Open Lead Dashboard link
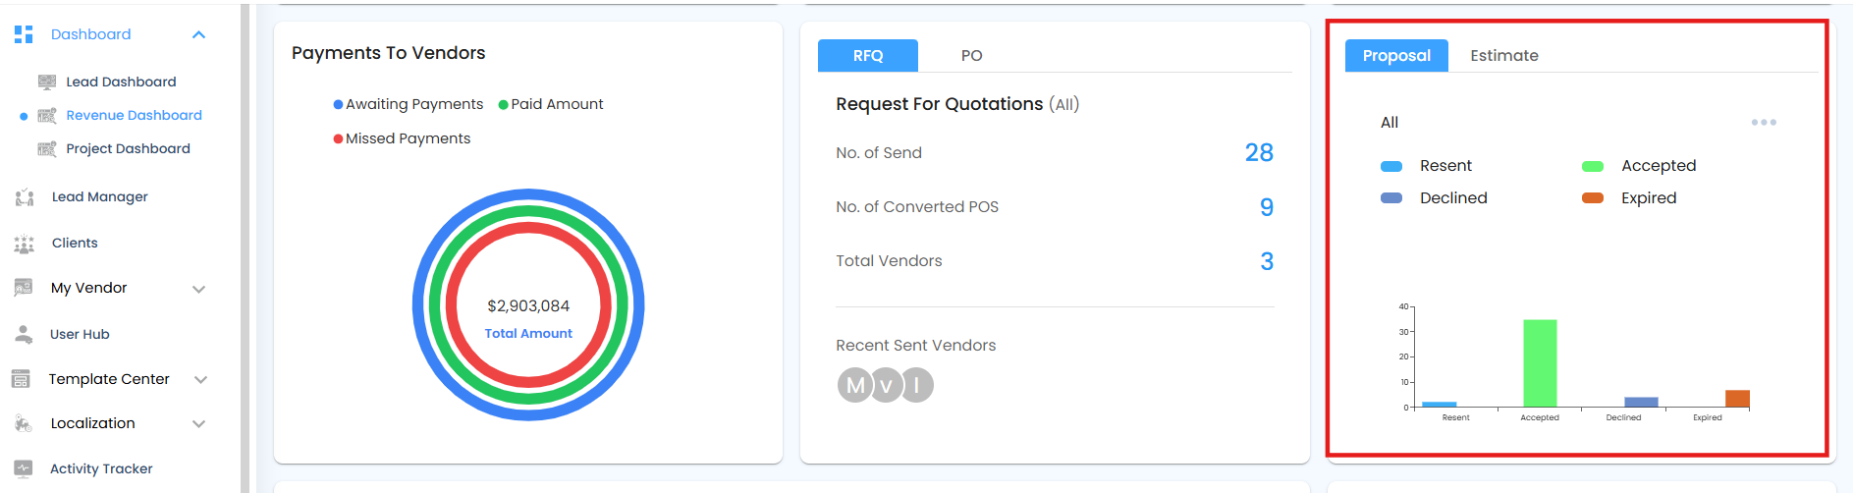This screenshot has width=1853, height=493. coord(121,82)
